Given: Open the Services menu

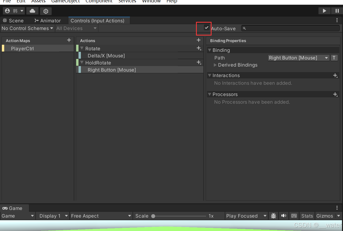Looking at the screenshot, I should pos(127,1).
